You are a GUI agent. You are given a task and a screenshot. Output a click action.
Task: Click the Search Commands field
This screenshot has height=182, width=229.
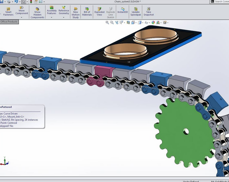pyautogui.click(x=221, y=2)
